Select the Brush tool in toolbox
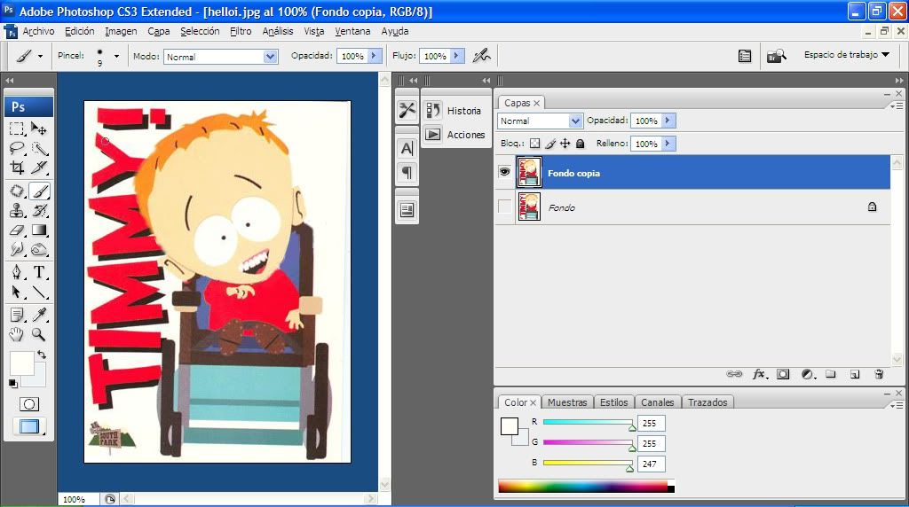 click(39, 191)
